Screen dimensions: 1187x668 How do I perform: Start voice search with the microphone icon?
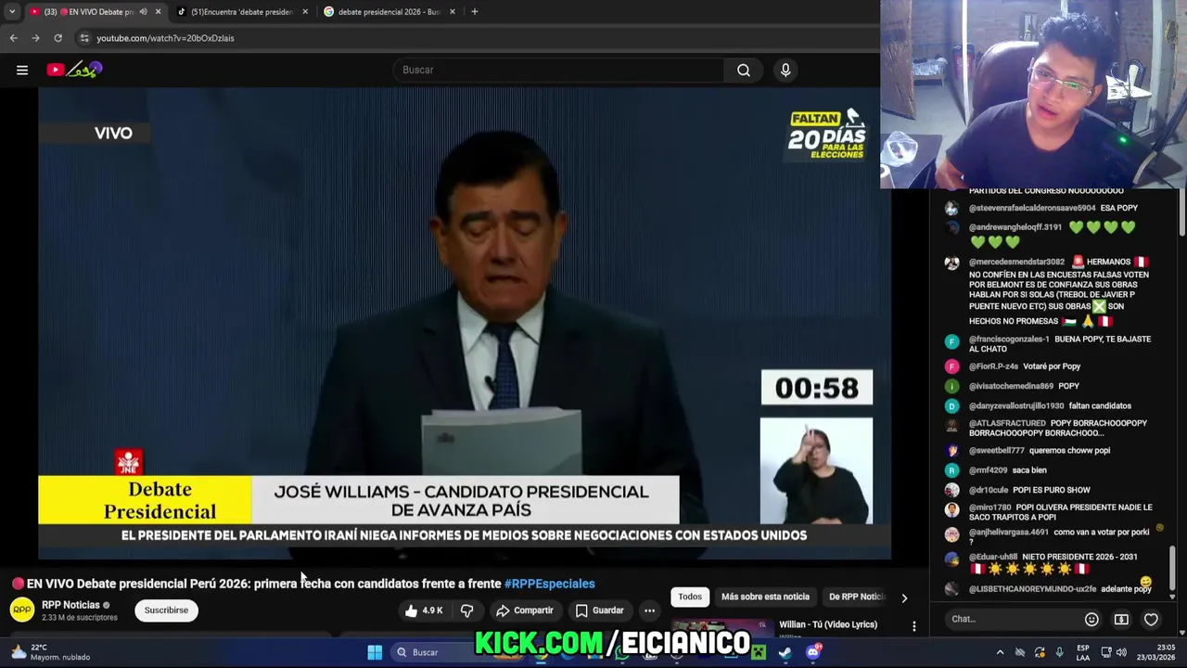point(785,70)
